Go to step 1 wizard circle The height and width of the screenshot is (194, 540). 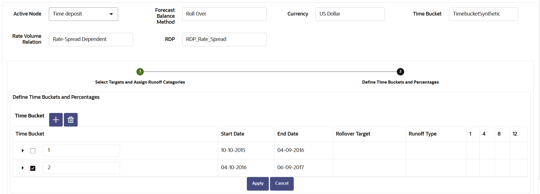coord(140,72)
